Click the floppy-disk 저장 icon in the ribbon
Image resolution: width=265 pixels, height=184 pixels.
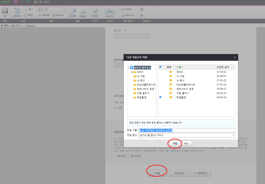click(5, 11)
